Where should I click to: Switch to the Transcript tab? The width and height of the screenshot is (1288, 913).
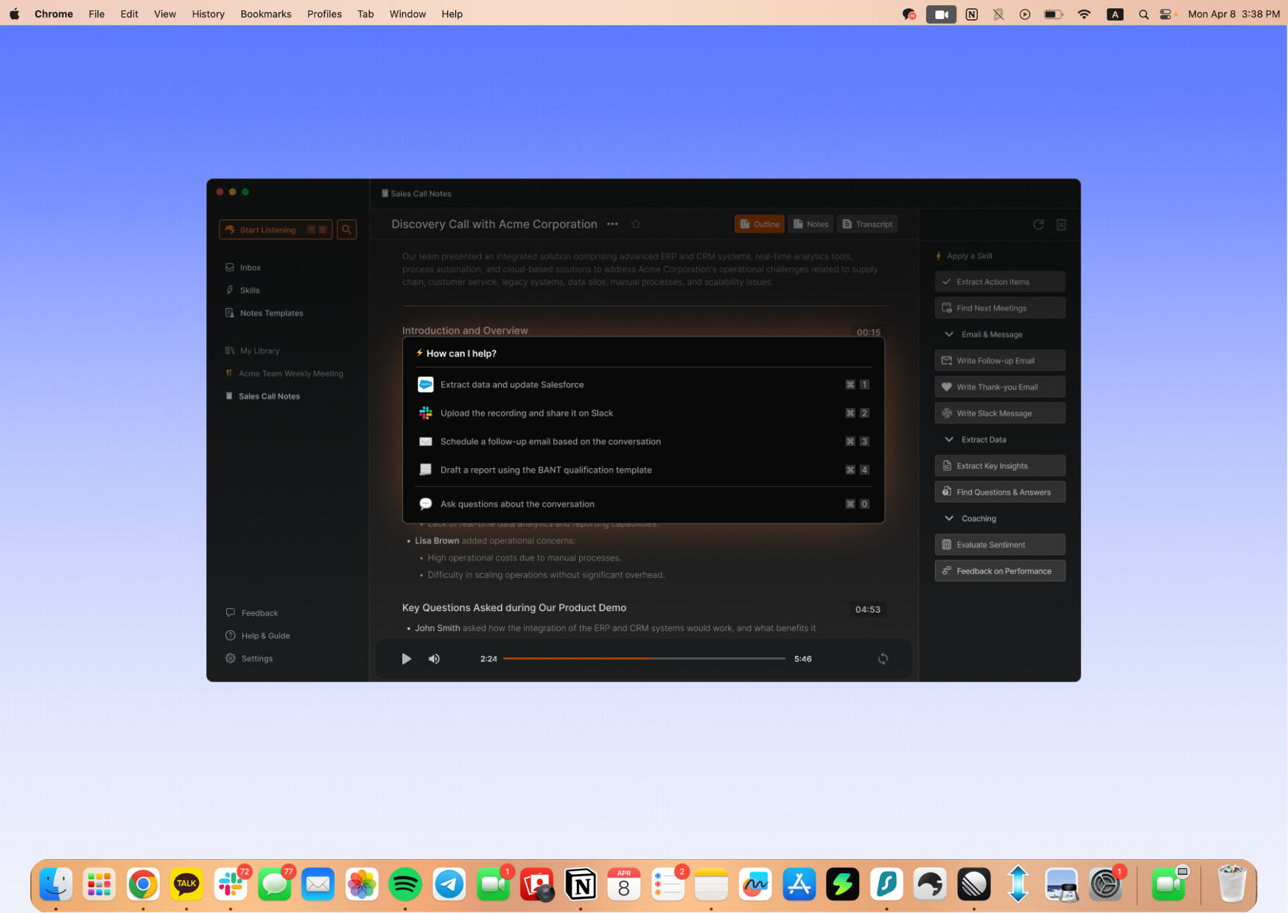867,224
